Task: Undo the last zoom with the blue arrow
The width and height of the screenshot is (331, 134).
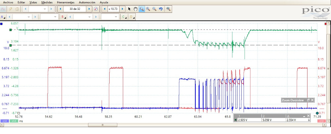Action: (x=161, y=9)
